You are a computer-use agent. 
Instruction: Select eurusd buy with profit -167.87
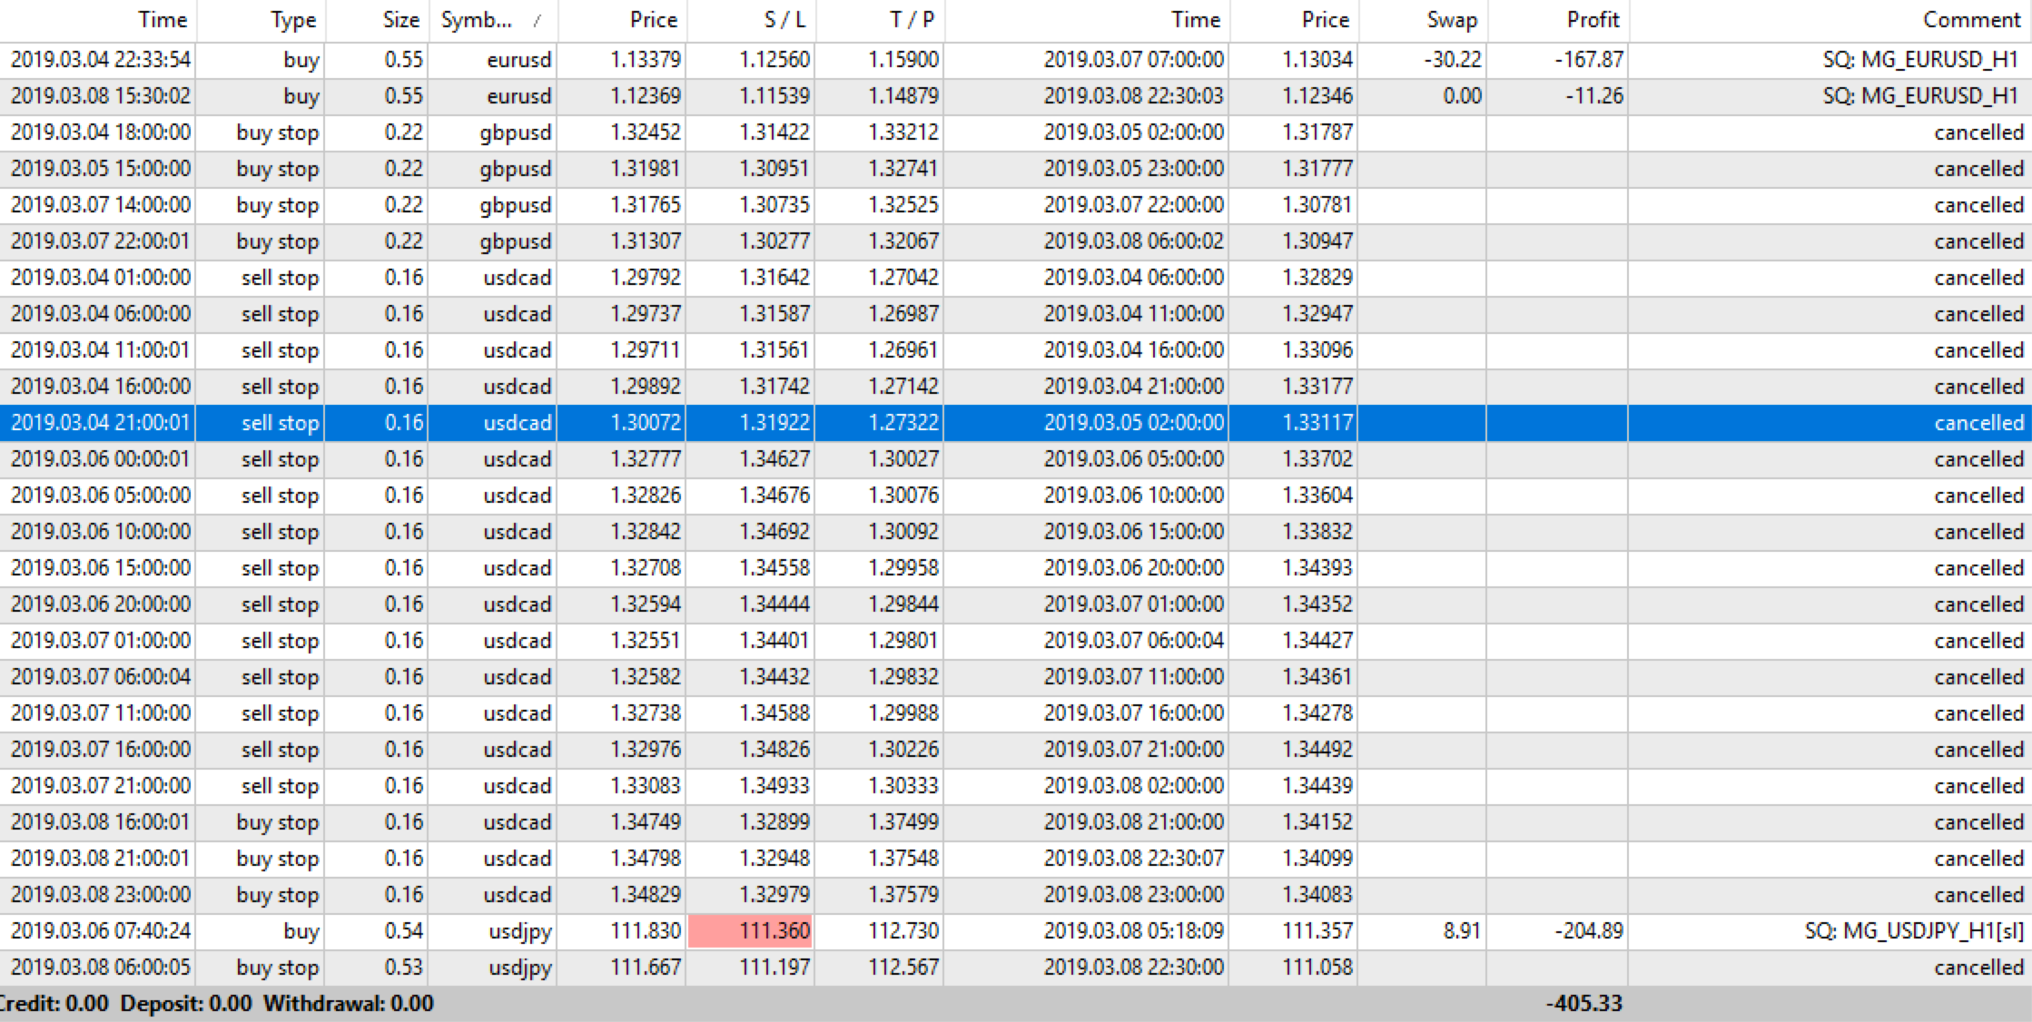pos(1588,60)
